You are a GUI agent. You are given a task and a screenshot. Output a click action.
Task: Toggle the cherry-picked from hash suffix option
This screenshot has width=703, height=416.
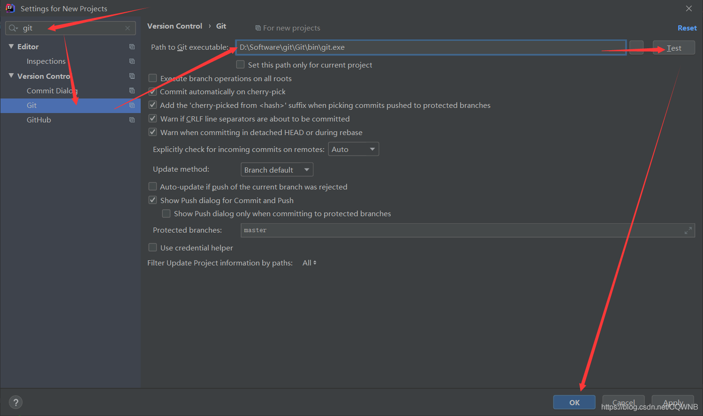152,105
